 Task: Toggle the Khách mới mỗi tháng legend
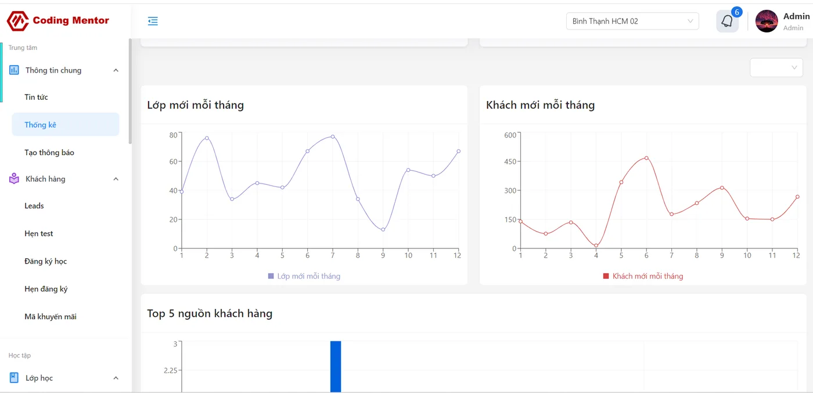tap(643, 276)
